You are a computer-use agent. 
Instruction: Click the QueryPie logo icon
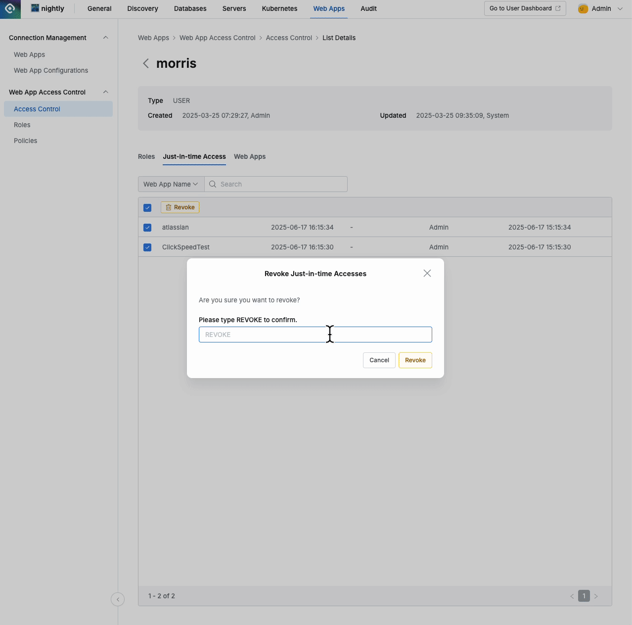tap(10, 9)
